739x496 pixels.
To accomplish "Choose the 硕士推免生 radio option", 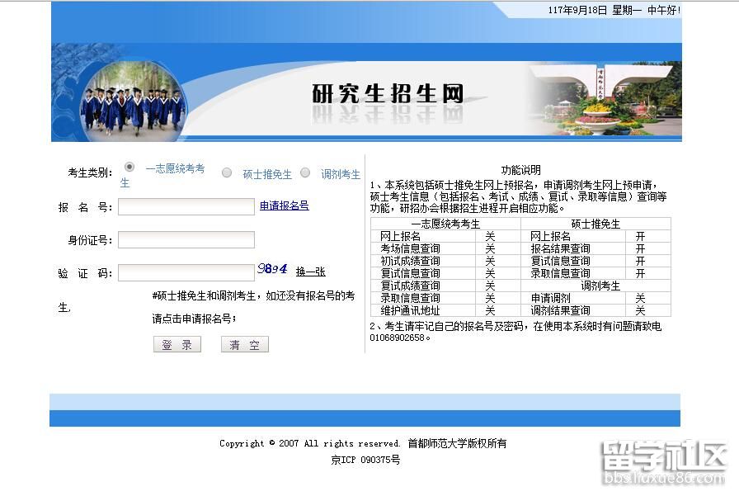I will [x=227, y=173].
